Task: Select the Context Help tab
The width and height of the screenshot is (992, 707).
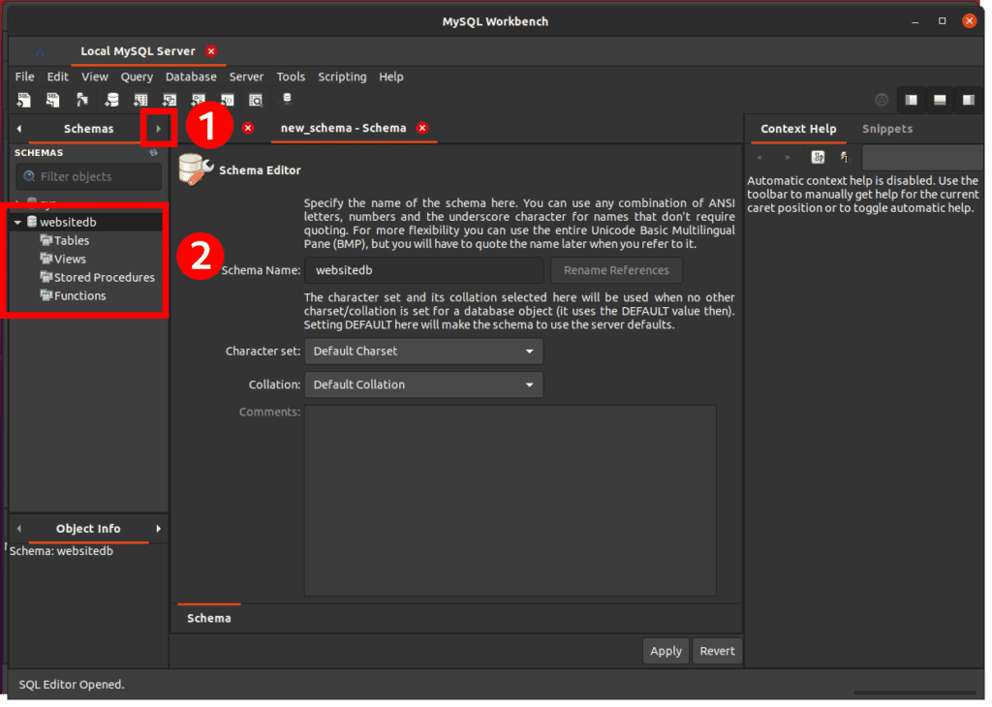Action: click(798, 129)
